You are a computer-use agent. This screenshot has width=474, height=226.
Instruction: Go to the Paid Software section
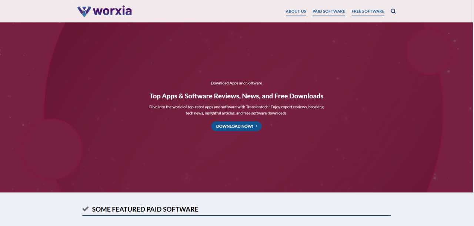(x=328, y=11)
